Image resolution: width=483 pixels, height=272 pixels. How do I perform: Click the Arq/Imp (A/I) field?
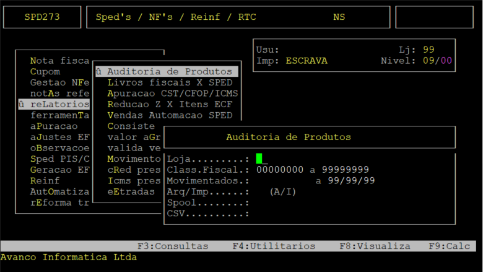click(x=283, y=192)
